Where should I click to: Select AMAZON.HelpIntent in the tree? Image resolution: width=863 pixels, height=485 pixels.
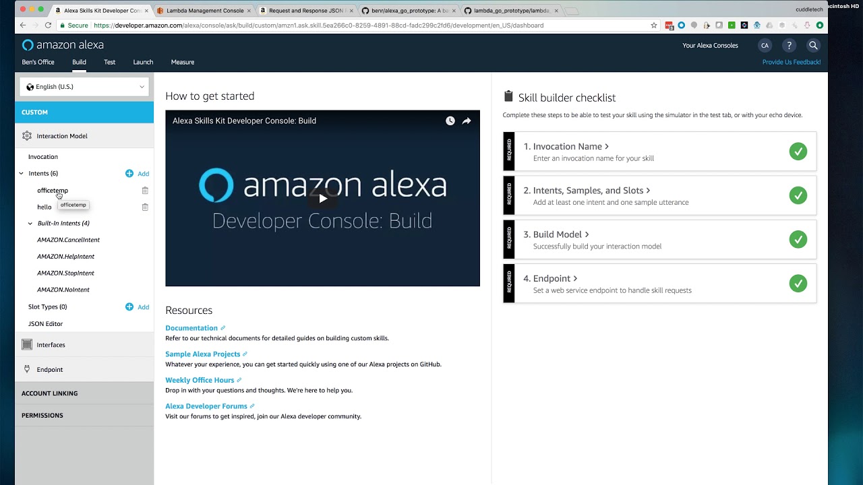[x=65, y=257]
